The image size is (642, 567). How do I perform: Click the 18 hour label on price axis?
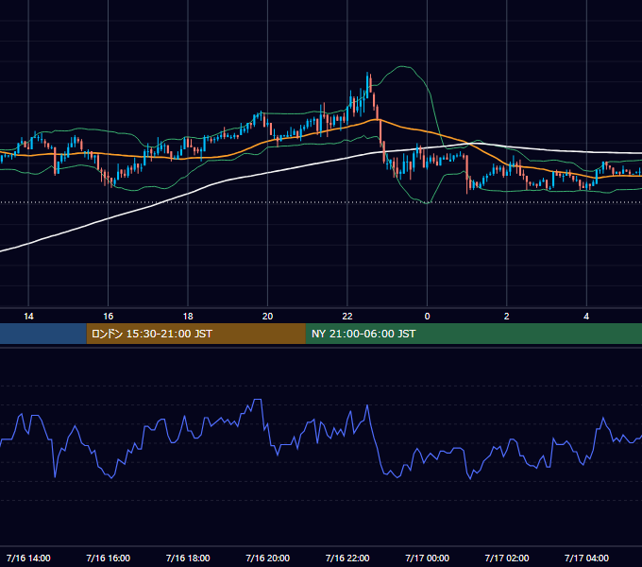(188, 317)
